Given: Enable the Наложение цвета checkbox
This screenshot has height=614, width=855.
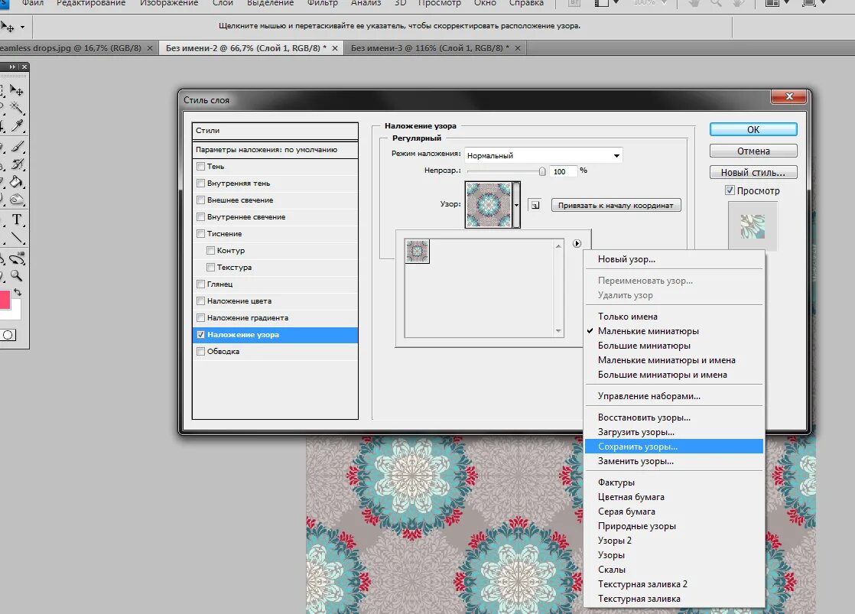Looking at the screenshot, I should [x=200, y=301].
